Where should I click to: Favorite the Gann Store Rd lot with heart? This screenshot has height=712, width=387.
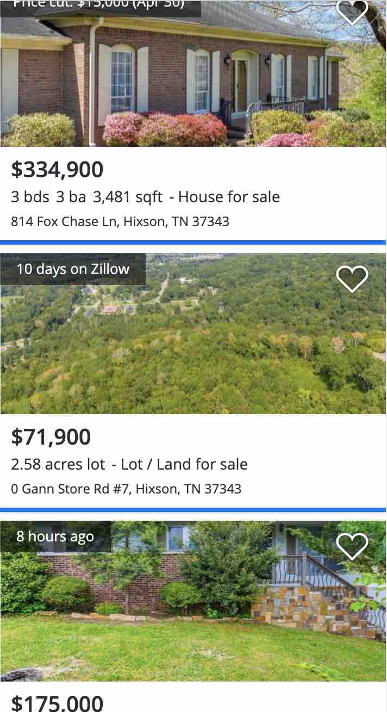pos(352,279)
